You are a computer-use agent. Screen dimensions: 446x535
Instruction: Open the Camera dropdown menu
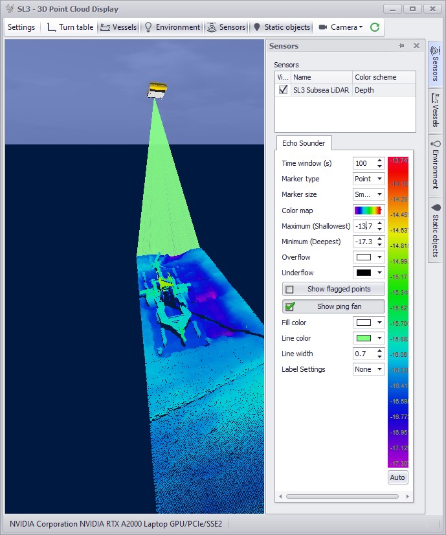pos(340,27)
